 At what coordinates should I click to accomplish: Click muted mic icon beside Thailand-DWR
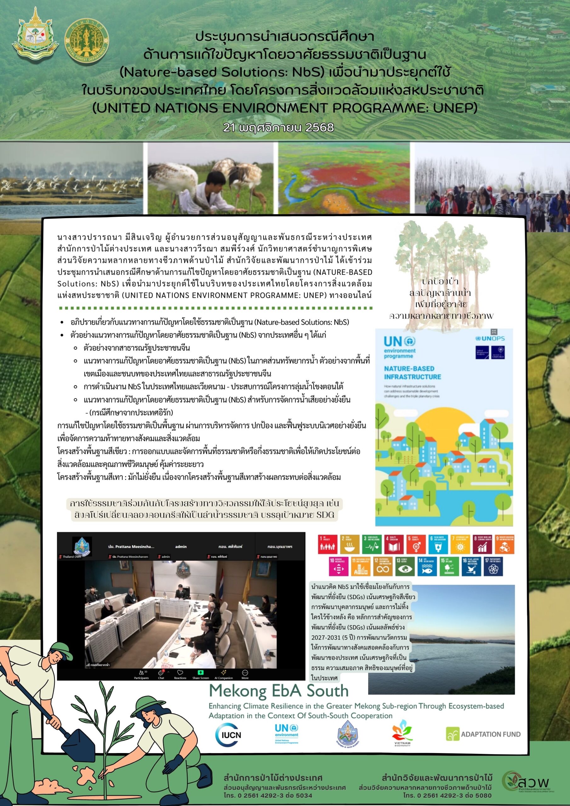[x=60, y=557]
